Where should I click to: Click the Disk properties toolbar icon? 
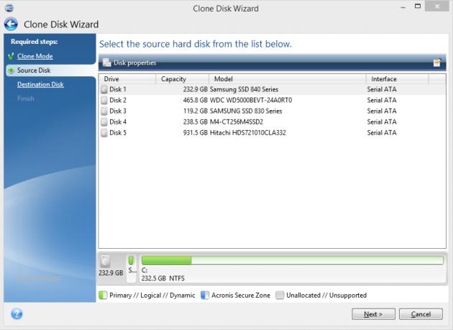click(106, 63)
